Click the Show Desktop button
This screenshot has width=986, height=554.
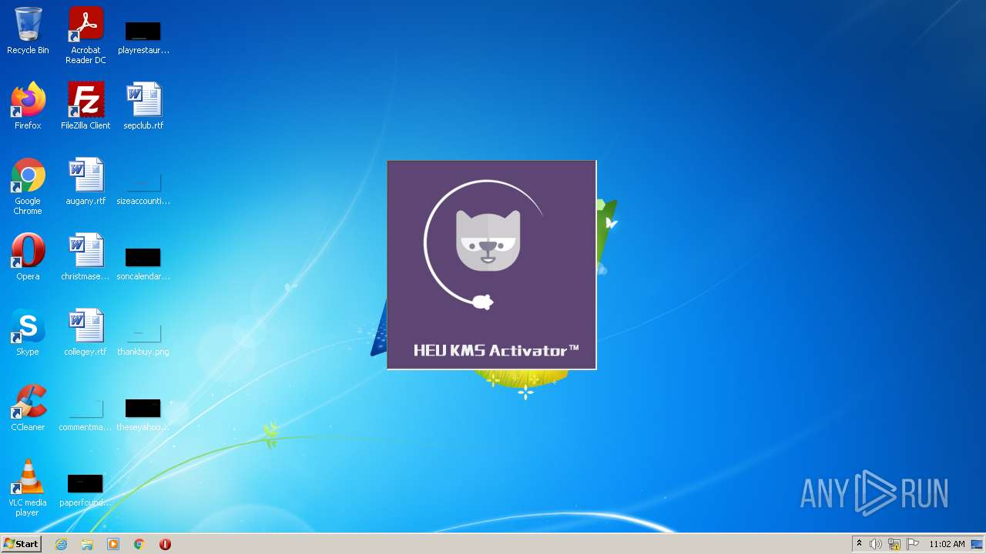(978, 544)
